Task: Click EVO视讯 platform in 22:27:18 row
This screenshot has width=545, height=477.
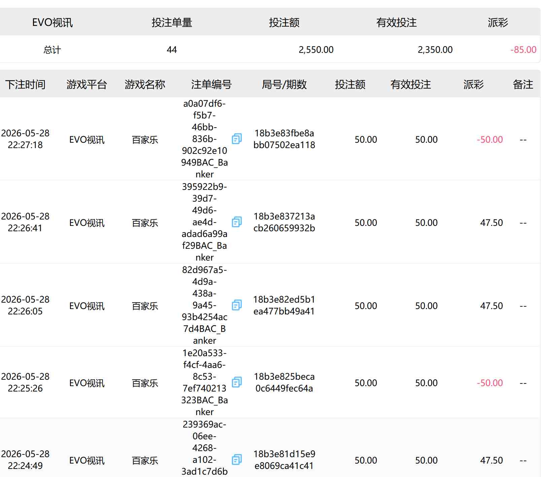Action: tap(87, 140)
